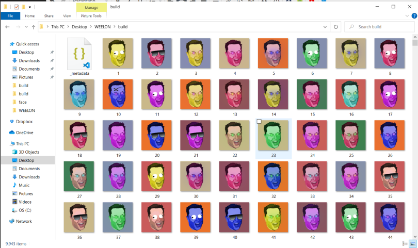Navigate to This PC in breadcrumb

[x=58, y=27]
